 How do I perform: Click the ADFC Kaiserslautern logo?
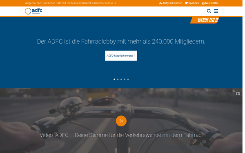[34, 11]
